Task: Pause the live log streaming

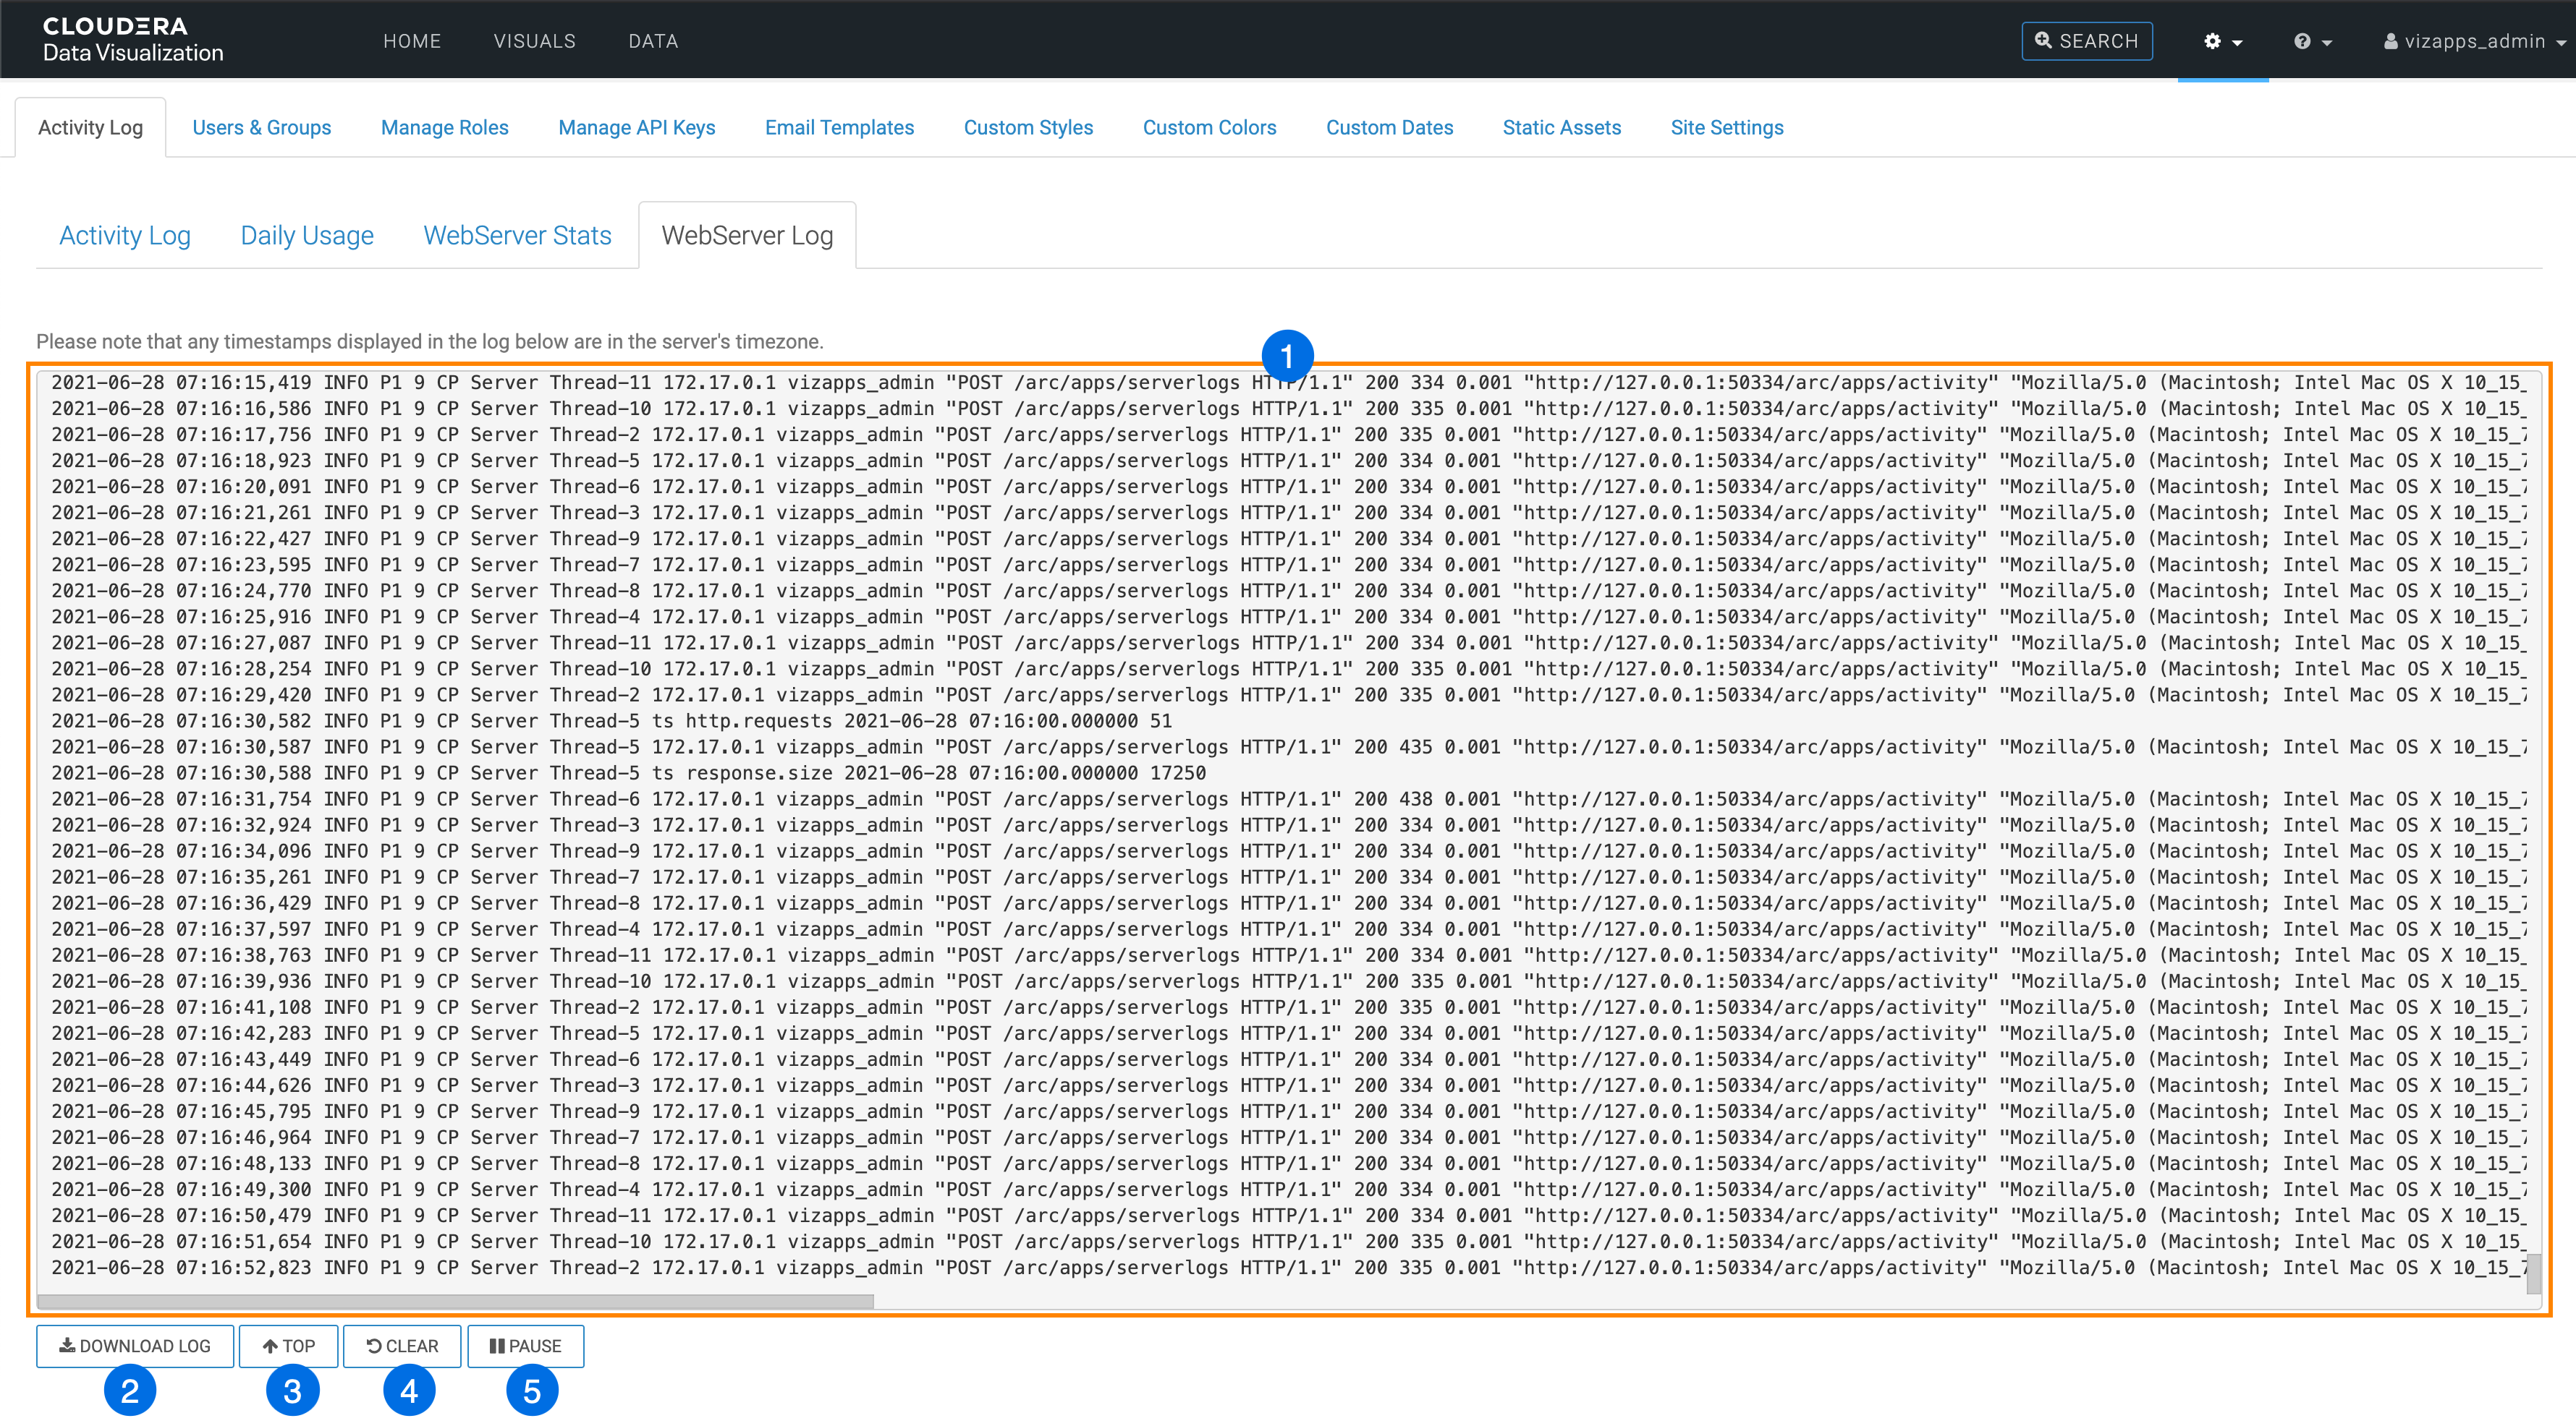Action: tap(525, 1346)
